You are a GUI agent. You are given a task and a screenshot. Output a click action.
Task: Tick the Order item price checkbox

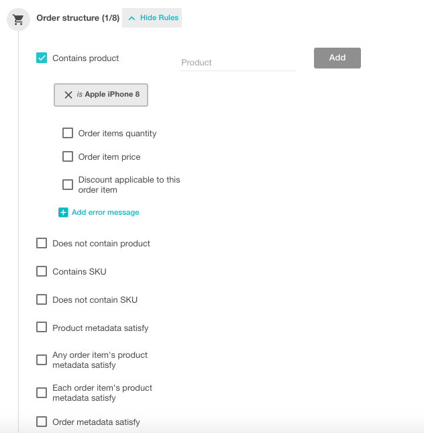[68, 157]
